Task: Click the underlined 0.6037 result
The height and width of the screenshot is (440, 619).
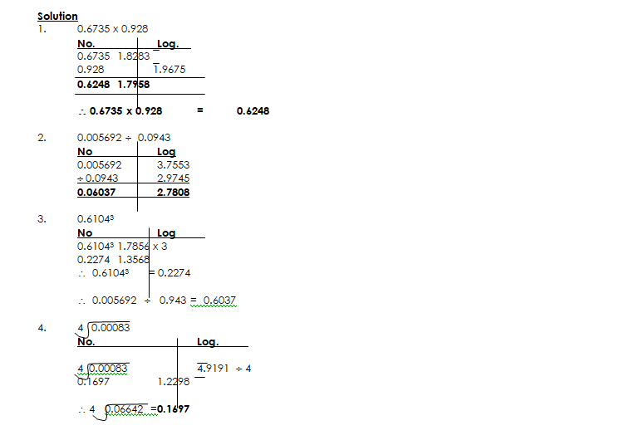Action: (x=220, y=301)
